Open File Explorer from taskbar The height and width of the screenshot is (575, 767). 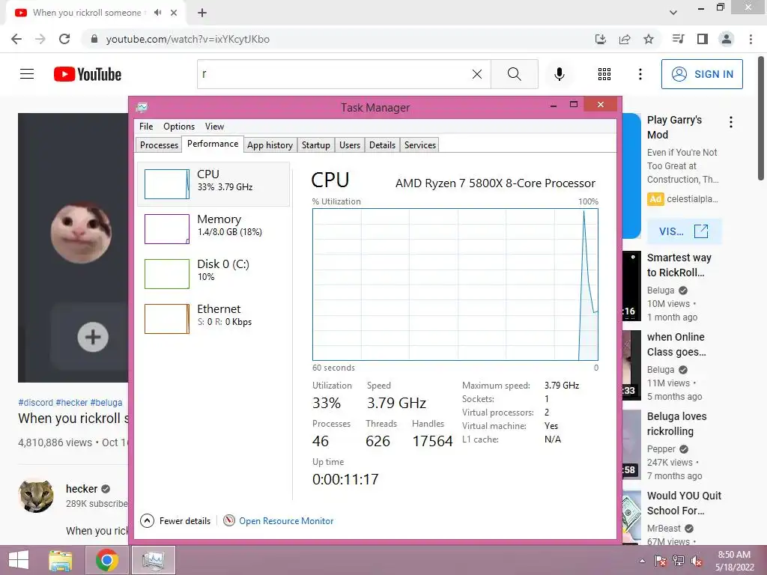tap(61, 560)
